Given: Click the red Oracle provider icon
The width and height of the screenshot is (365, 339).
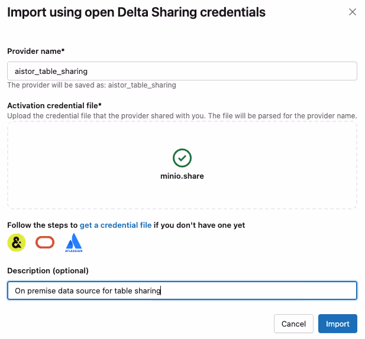Looking at the screenshot, I should coord(45,243).
